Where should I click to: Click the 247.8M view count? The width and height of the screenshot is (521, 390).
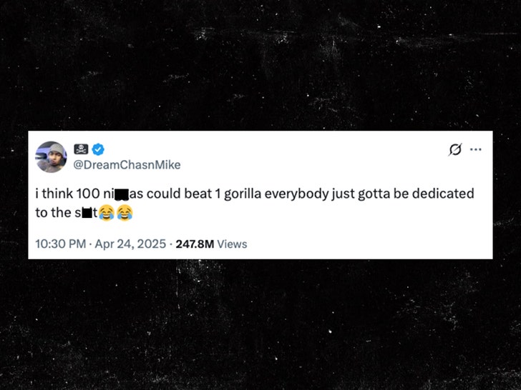195,244
